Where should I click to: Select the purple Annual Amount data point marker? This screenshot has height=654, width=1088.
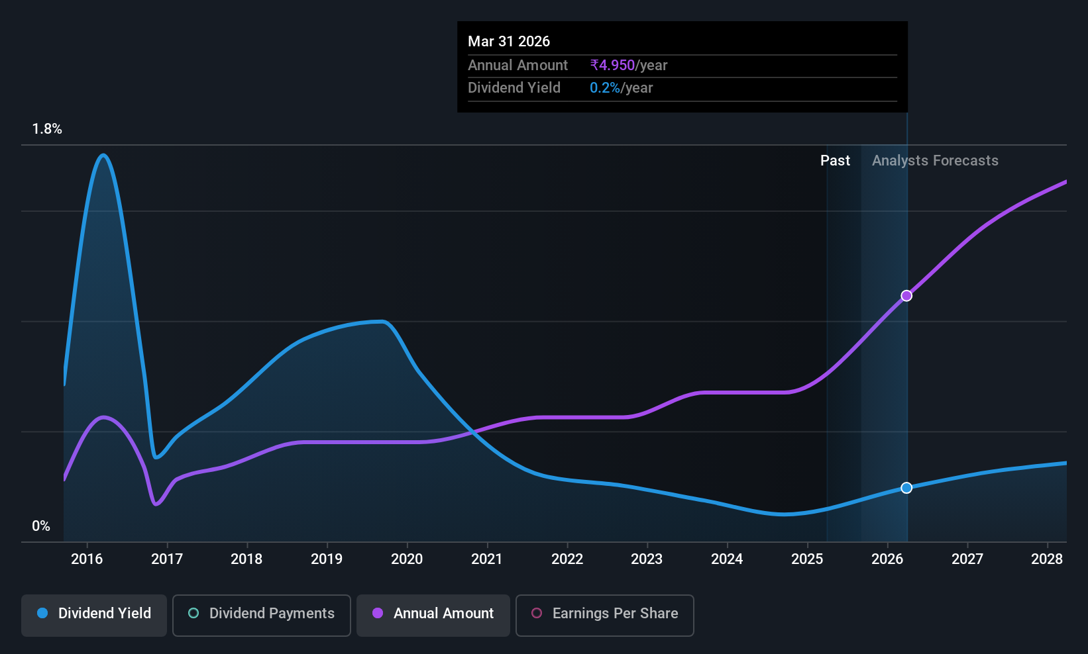click(x=906, y=296)
